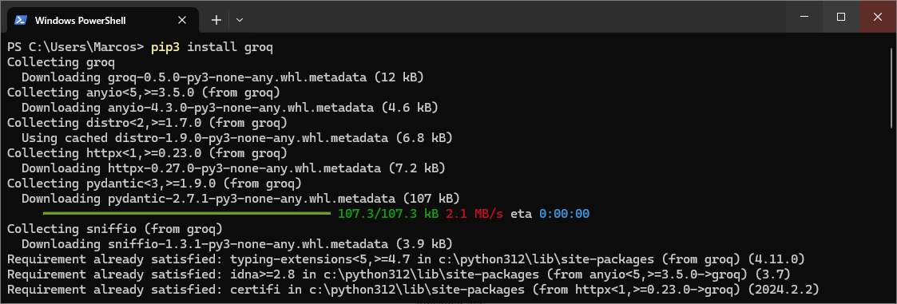Viewport: 897px width, 304px height.
Task: Click the green download progress bar
Action: (x=187, y=214)
